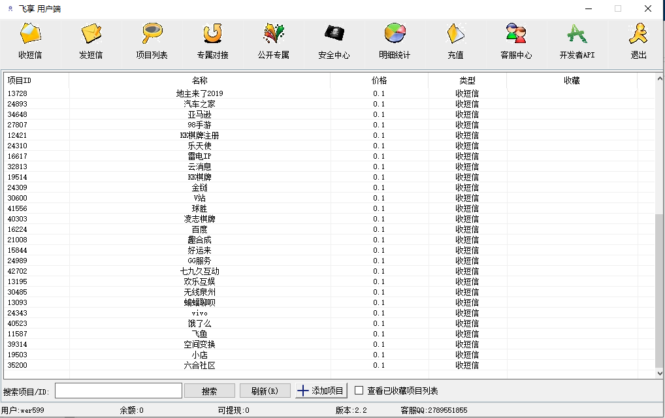The width and height of the screenshot is (665, 418).
Task: Click the 0.1 price cell of vivo row
Action: tap(379, 313)
